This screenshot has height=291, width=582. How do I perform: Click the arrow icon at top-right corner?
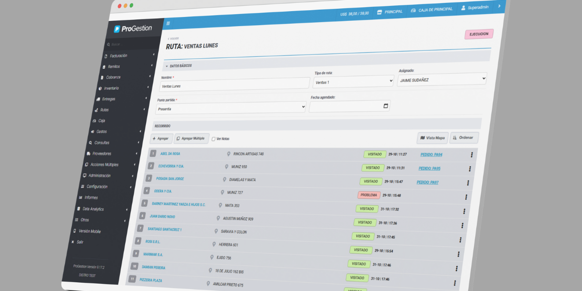coord(499,6)
